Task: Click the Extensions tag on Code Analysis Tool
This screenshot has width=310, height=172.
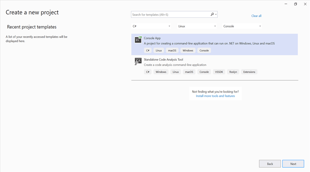Action: (249, 72)
